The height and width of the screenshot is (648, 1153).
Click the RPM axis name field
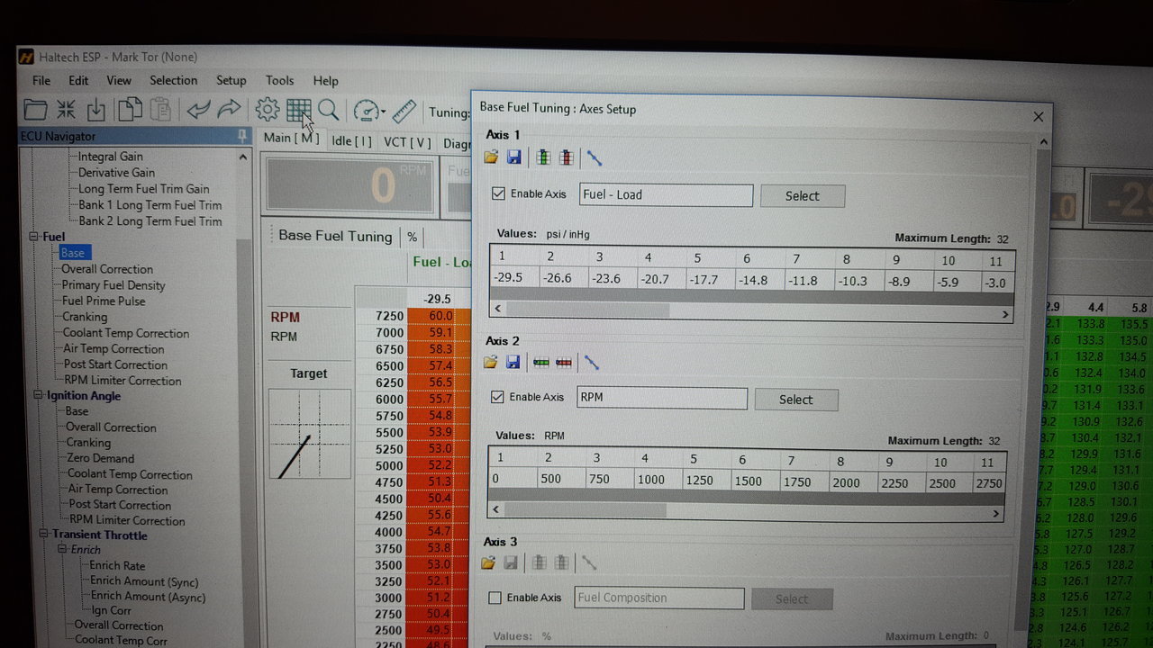(x=661, y=397)
